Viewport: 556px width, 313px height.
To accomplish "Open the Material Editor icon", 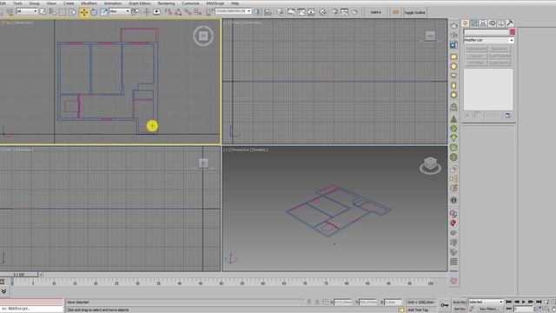I will (322, 12).
